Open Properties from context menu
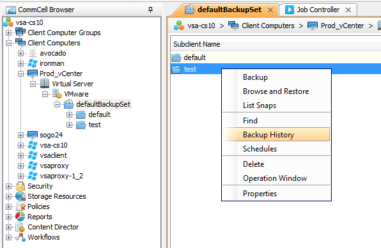 coord(277,194)
